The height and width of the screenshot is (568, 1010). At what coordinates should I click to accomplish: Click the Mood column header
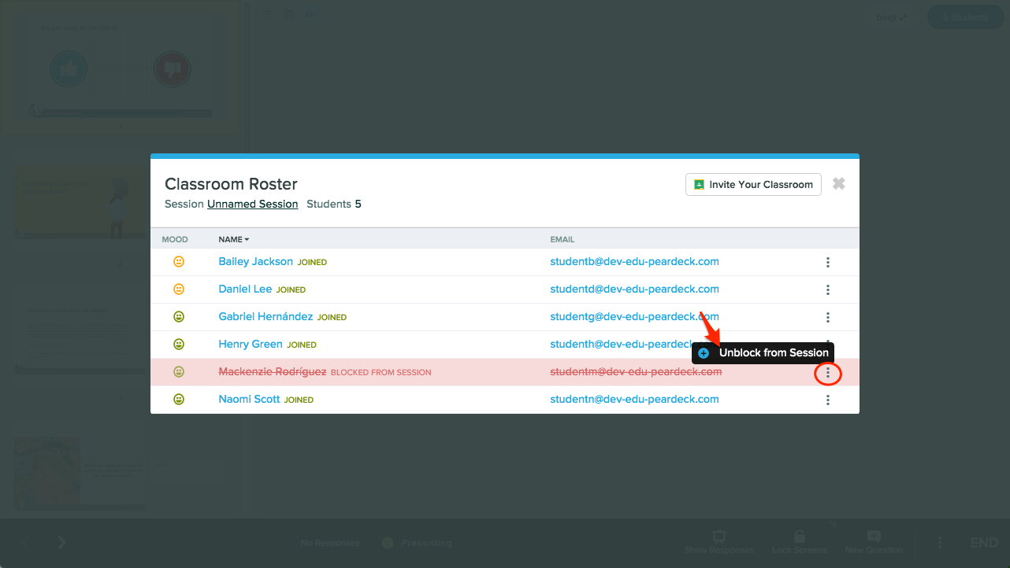pyautogui.click(x=173, y=239)
